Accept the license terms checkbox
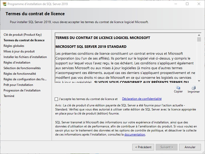This screenshot has height=154, width=205. pyautogui.click(x=56, y=99)
